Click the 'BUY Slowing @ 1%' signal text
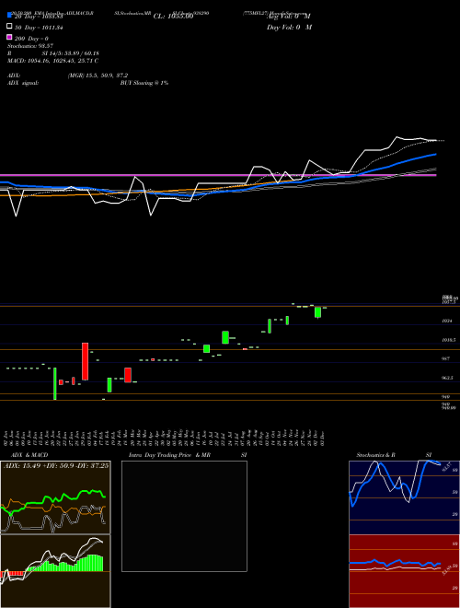Viewport: 460px width, 608px height. pos(144,83)
